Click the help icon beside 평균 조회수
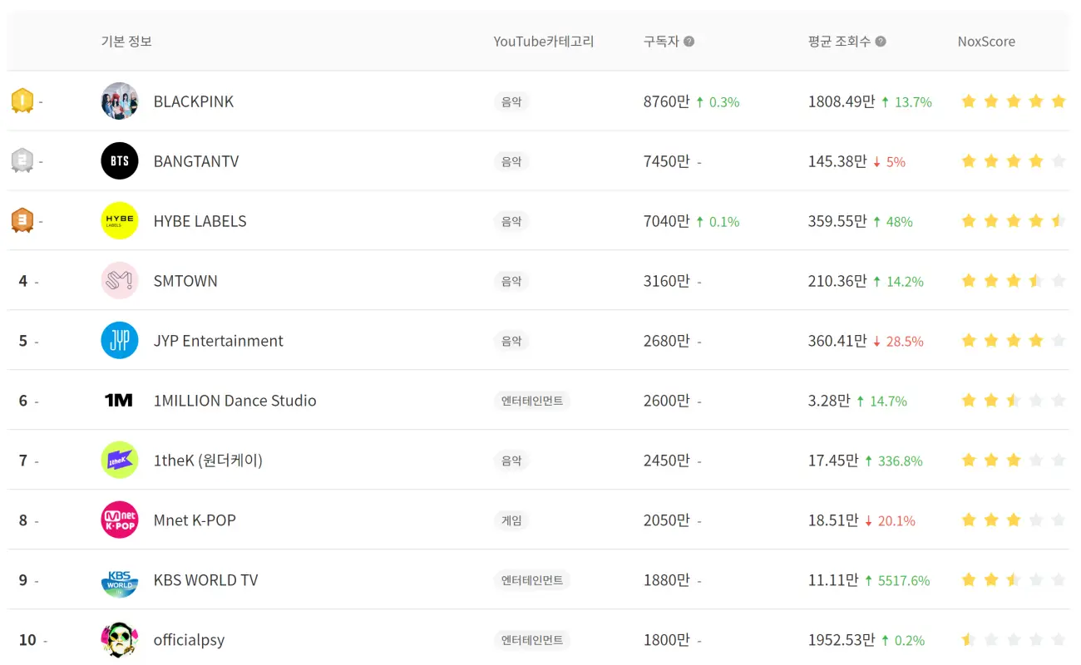Screen dimensions: 1081x665 pos(881,42)
